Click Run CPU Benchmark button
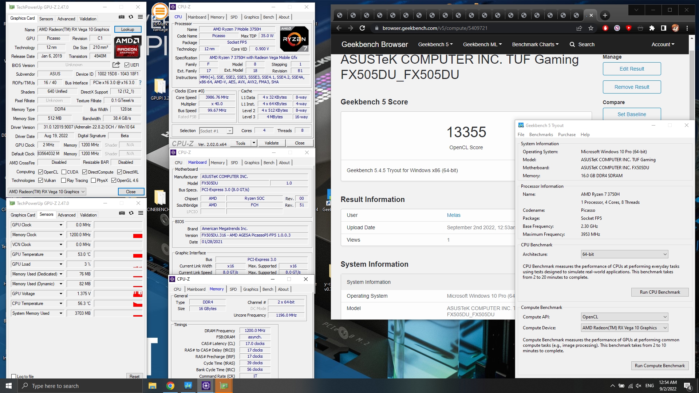The width and height of the screenshot is (699, 393). click(660, 292)
